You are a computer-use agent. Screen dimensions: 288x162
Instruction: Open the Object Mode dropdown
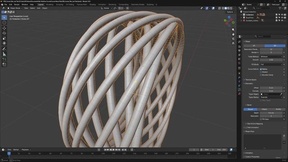[x=14, y=8]
